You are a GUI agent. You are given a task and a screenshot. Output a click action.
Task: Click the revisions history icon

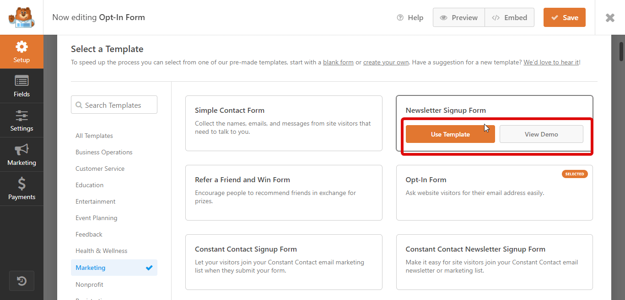[22, 280]
